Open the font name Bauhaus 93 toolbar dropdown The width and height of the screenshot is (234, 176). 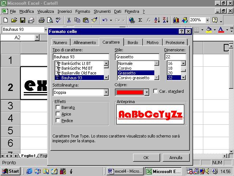pos(46,30)
